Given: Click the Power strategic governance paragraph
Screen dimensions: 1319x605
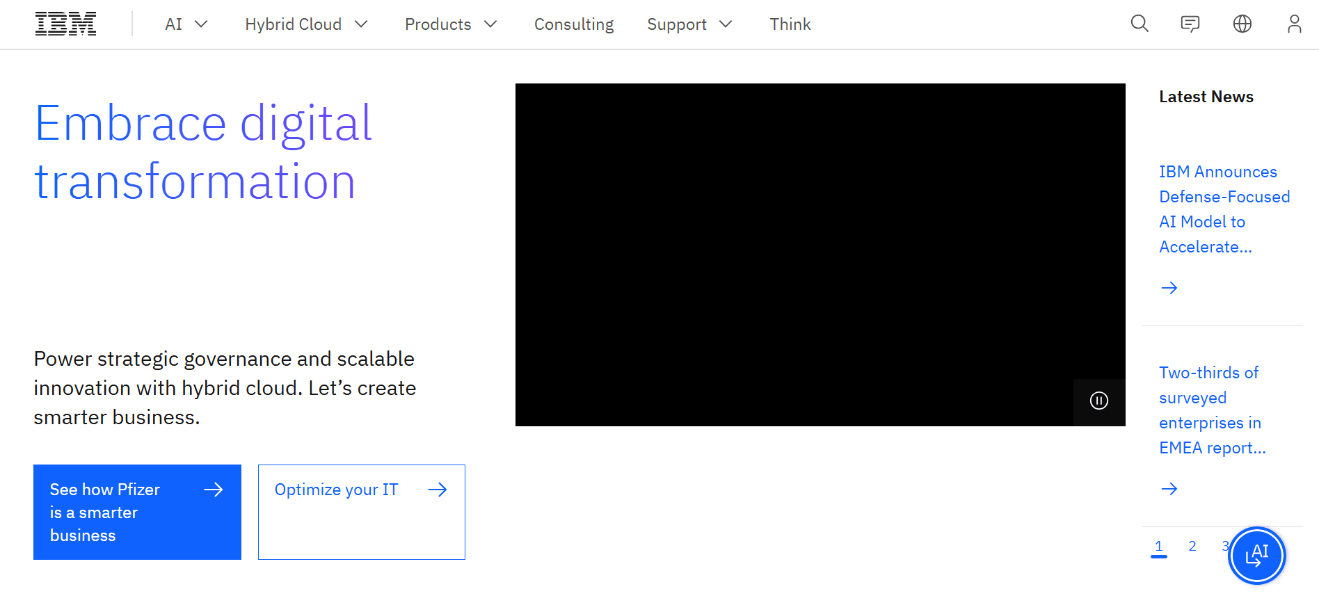Looking at the screenshot, I should click(225, 388).
